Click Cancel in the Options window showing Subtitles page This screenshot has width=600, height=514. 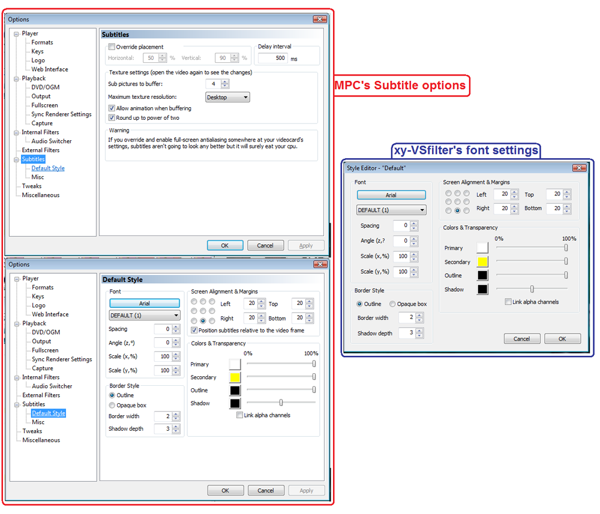pyautogui.click(x=265, y=246)
